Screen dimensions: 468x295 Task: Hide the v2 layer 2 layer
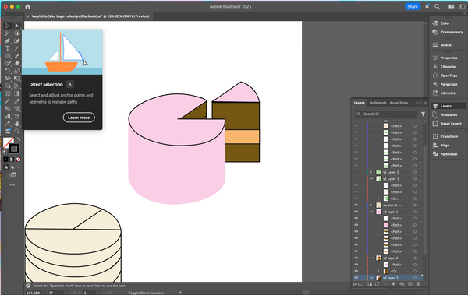(x=356, y=258)
